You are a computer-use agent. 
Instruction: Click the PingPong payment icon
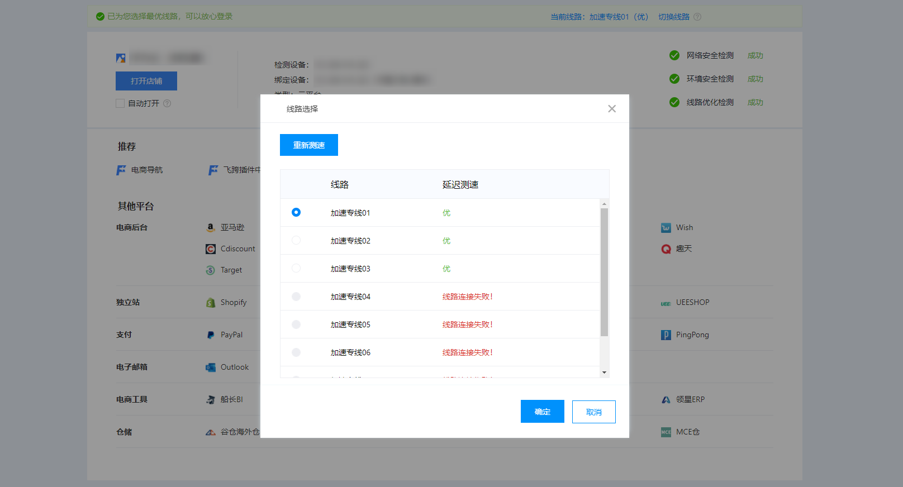pos(666,335)
